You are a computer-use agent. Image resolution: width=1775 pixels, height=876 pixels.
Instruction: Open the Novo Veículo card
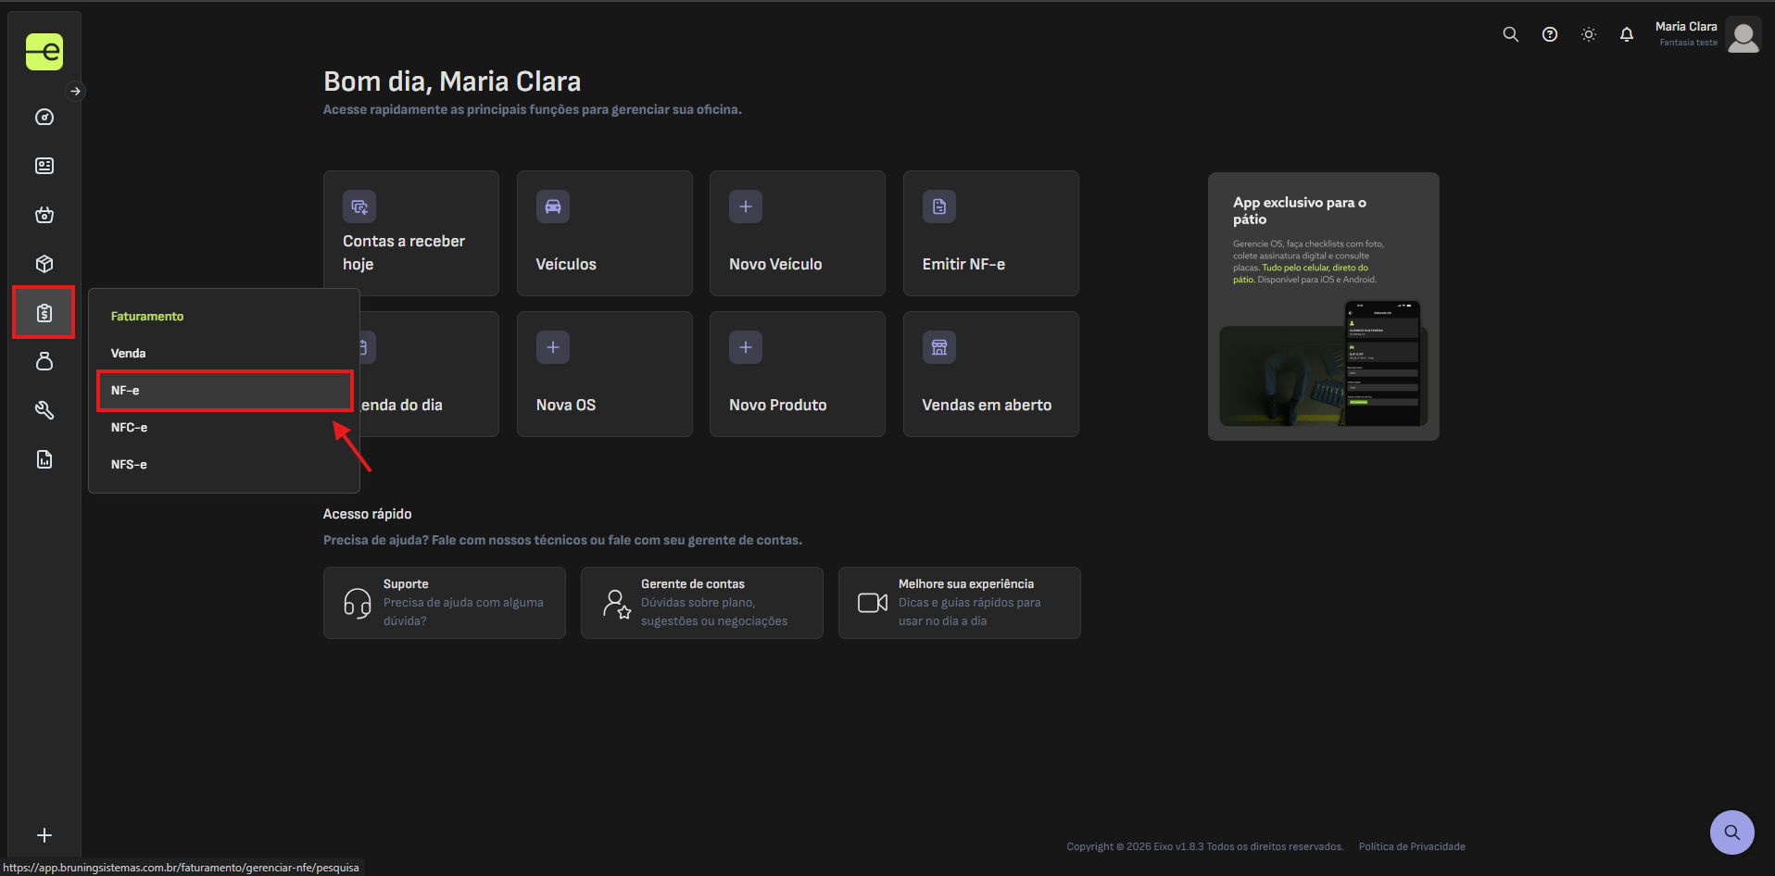coord(797,232)
